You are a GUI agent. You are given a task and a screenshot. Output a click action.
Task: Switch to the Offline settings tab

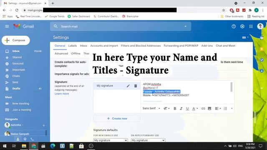click(76, 54)
